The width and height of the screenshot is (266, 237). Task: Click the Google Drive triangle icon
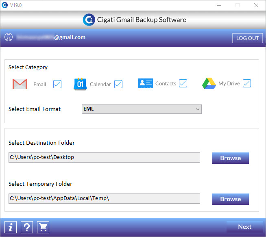pyautogui.click(x=209, y=83)
